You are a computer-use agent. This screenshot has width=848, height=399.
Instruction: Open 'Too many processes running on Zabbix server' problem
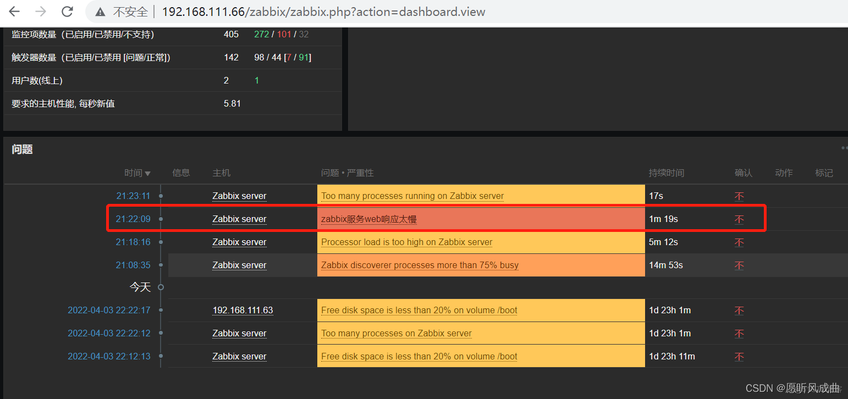point(412,196)
